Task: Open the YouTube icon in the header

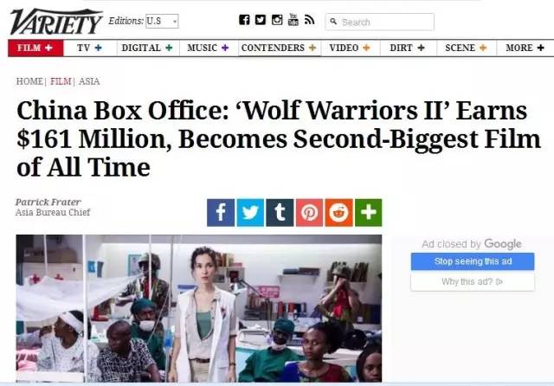Action: coord(293,19)
